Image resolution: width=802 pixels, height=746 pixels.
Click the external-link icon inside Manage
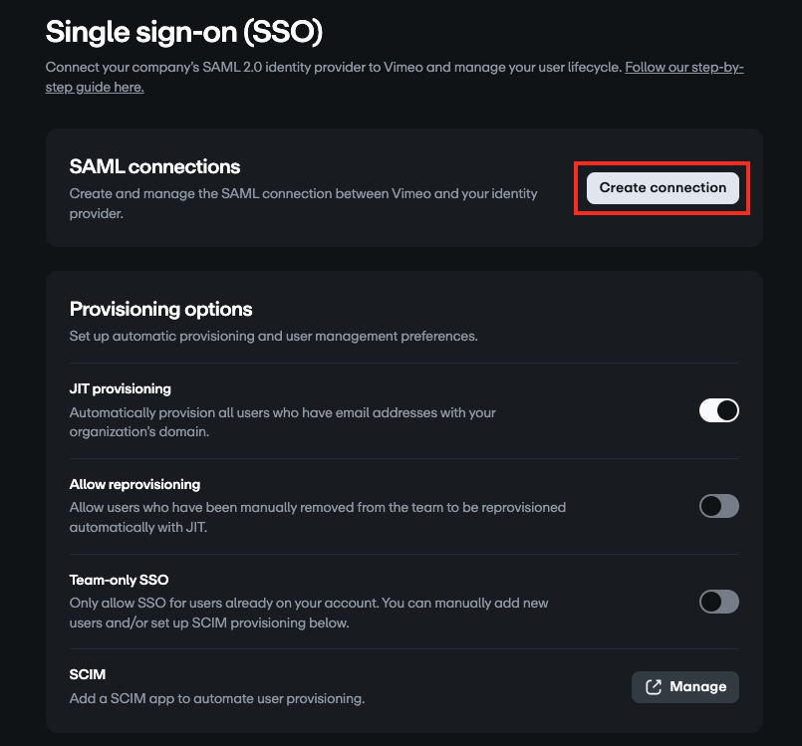[656, 686]
